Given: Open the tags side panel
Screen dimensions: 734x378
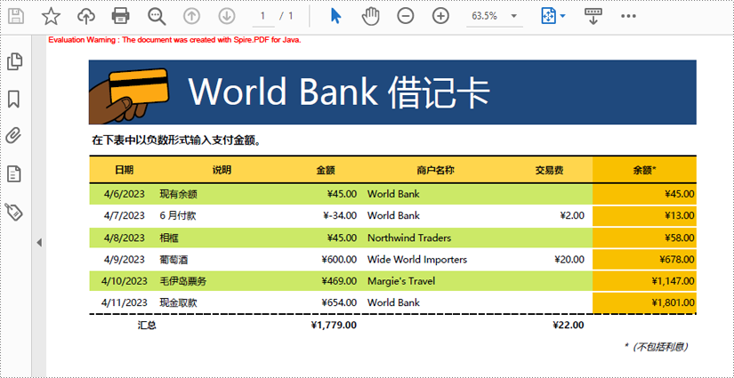Looking at the screenshot, I should [x=14, y=212].
